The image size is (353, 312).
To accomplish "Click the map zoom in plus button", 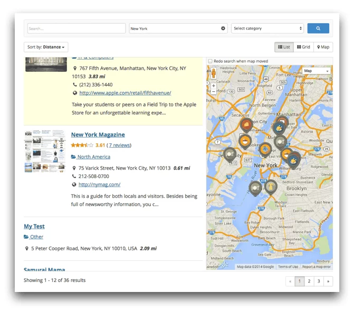I will coord(213,85).
